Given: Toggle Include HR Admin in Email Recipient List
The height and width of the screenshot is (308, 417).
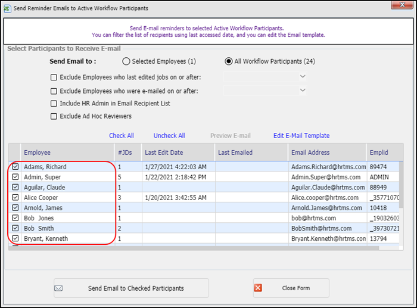Looking at the screenshot, I should click(54, 104).
